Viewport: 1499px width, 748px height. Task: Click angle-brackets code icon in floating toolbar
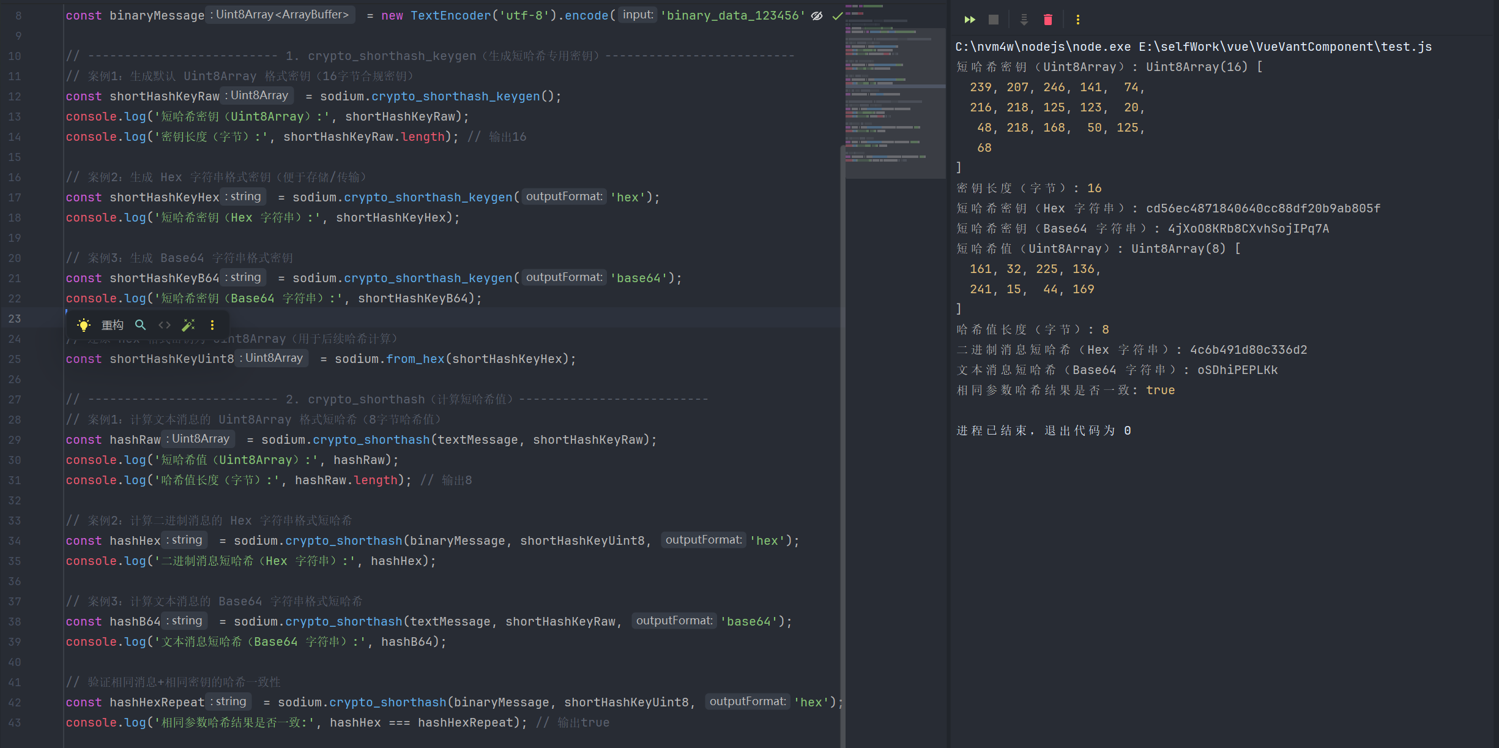165,325
